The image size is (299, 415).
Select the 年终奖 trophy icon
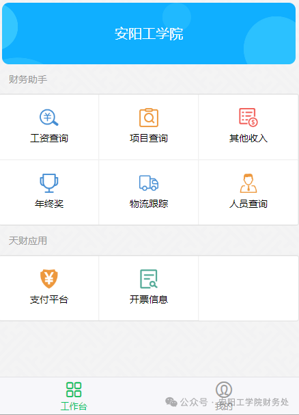(49, 183)
